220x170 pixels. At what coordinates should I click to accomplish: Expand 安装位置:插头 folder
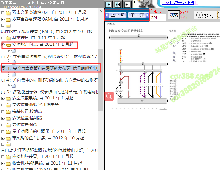[x=3, y=125]
